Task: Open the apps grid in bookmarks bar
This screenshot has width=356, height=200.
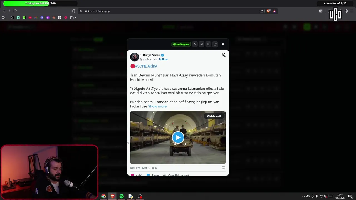Action: [4, 17]
